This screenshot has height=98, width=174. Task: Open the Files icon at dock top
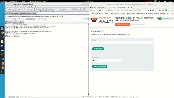coord(2,29)
